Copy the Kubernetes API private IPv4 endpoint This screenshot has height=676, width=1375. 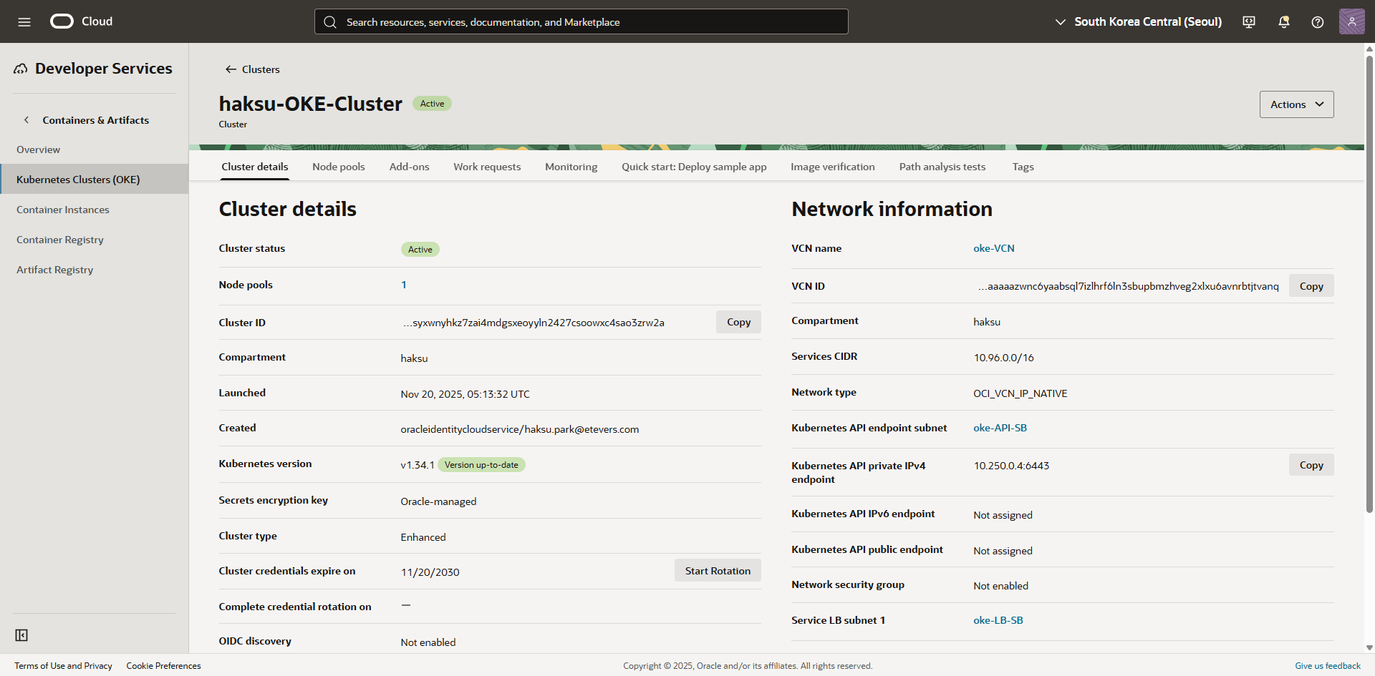click(1311, 465)
